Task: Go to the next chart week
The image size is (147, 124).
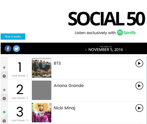Action: point(126,50)
